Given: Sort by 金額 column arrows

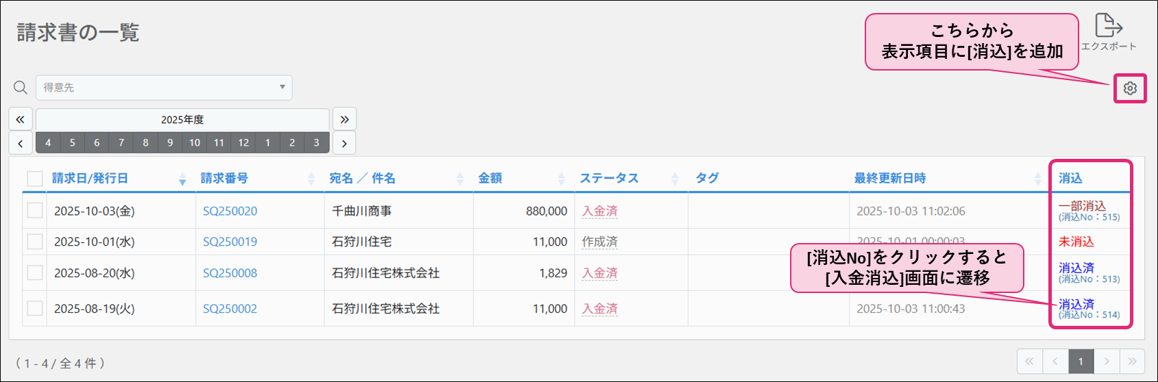Looking at the screenshot, I should pyautogui.click(x=561, y=179).
